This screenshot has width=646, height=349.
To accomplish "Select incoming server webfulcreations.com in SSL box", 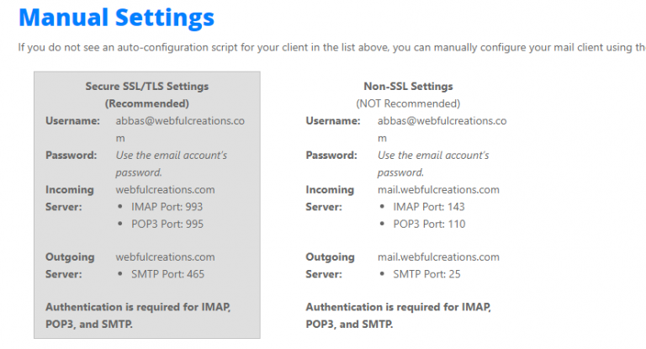I will pos(165,190).
